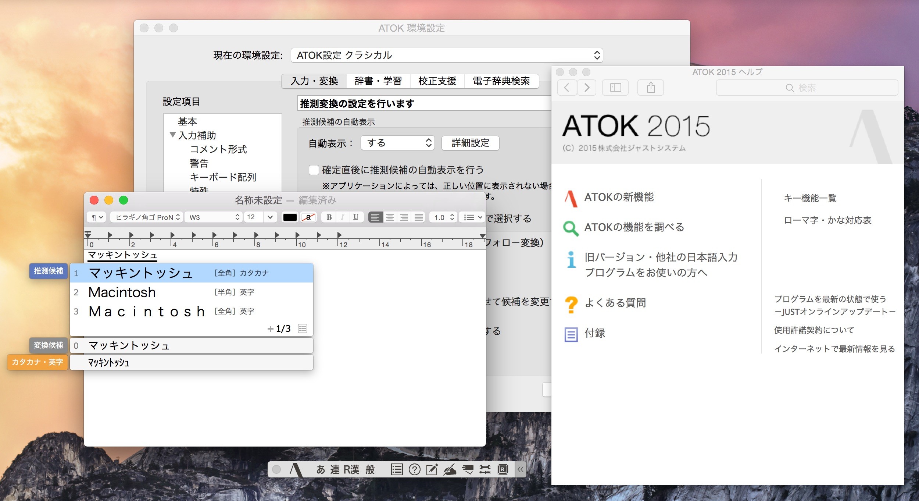919x501 pixels.
Task: Open the ATOK palette menu list icon
Action: pos(397,469)
